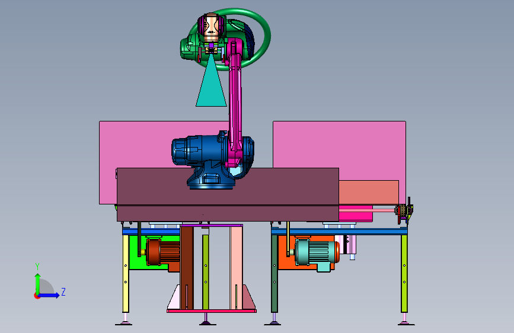
Task: Select the dark green leg of the right frame
Action: 274,274
